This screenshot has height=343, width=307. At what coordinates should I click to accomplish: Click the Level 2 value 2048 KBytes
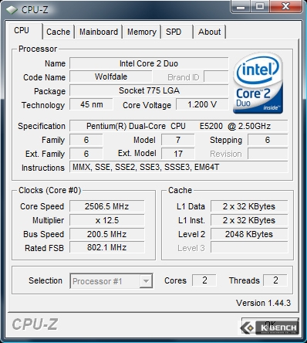click(x=249, y=234)
